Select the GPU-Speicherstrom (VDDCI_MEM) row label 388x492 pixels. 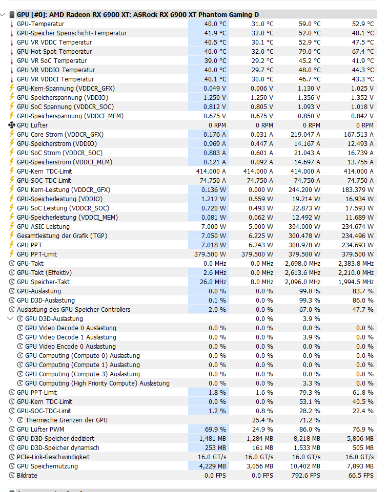pos(65,162)
